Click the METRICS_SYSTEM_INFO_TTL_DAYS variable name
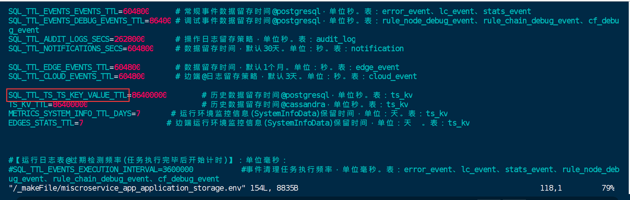Viewport: 630px width, 200px height. pyautogui.click(x=70, y=114)
